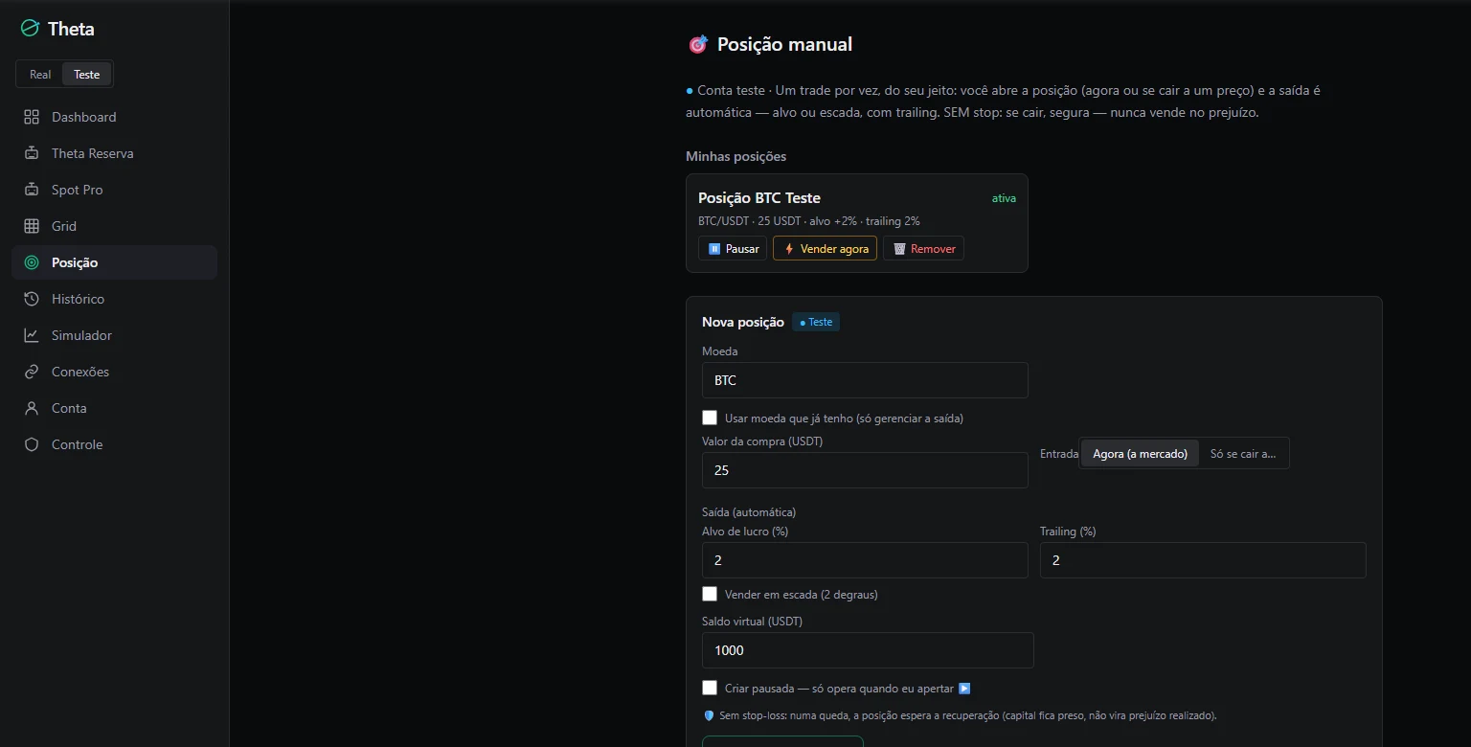Click the Simulador chart icon
The width and height of the screenshot is (1471, 747).
coord(32,335)
